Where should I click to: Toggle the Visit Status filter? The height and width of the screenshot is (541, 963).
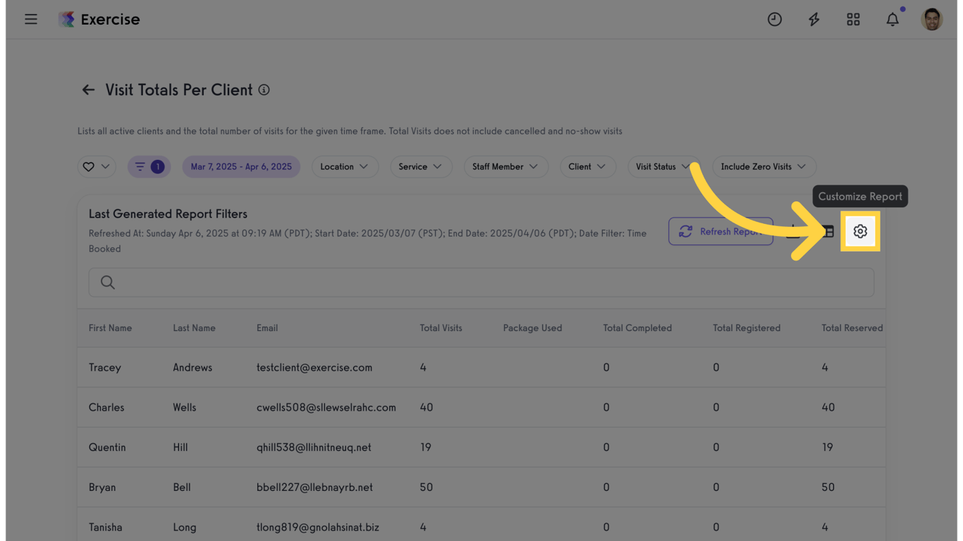pos(663,166)
